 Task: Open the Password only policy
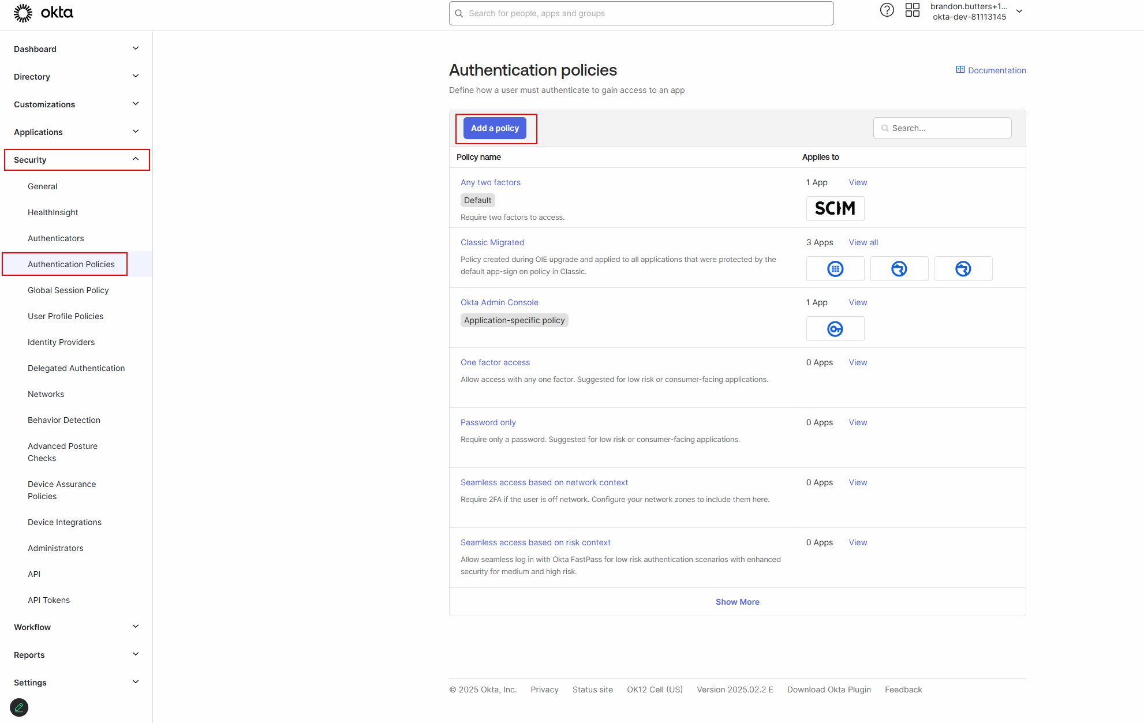tap(488, 422)
